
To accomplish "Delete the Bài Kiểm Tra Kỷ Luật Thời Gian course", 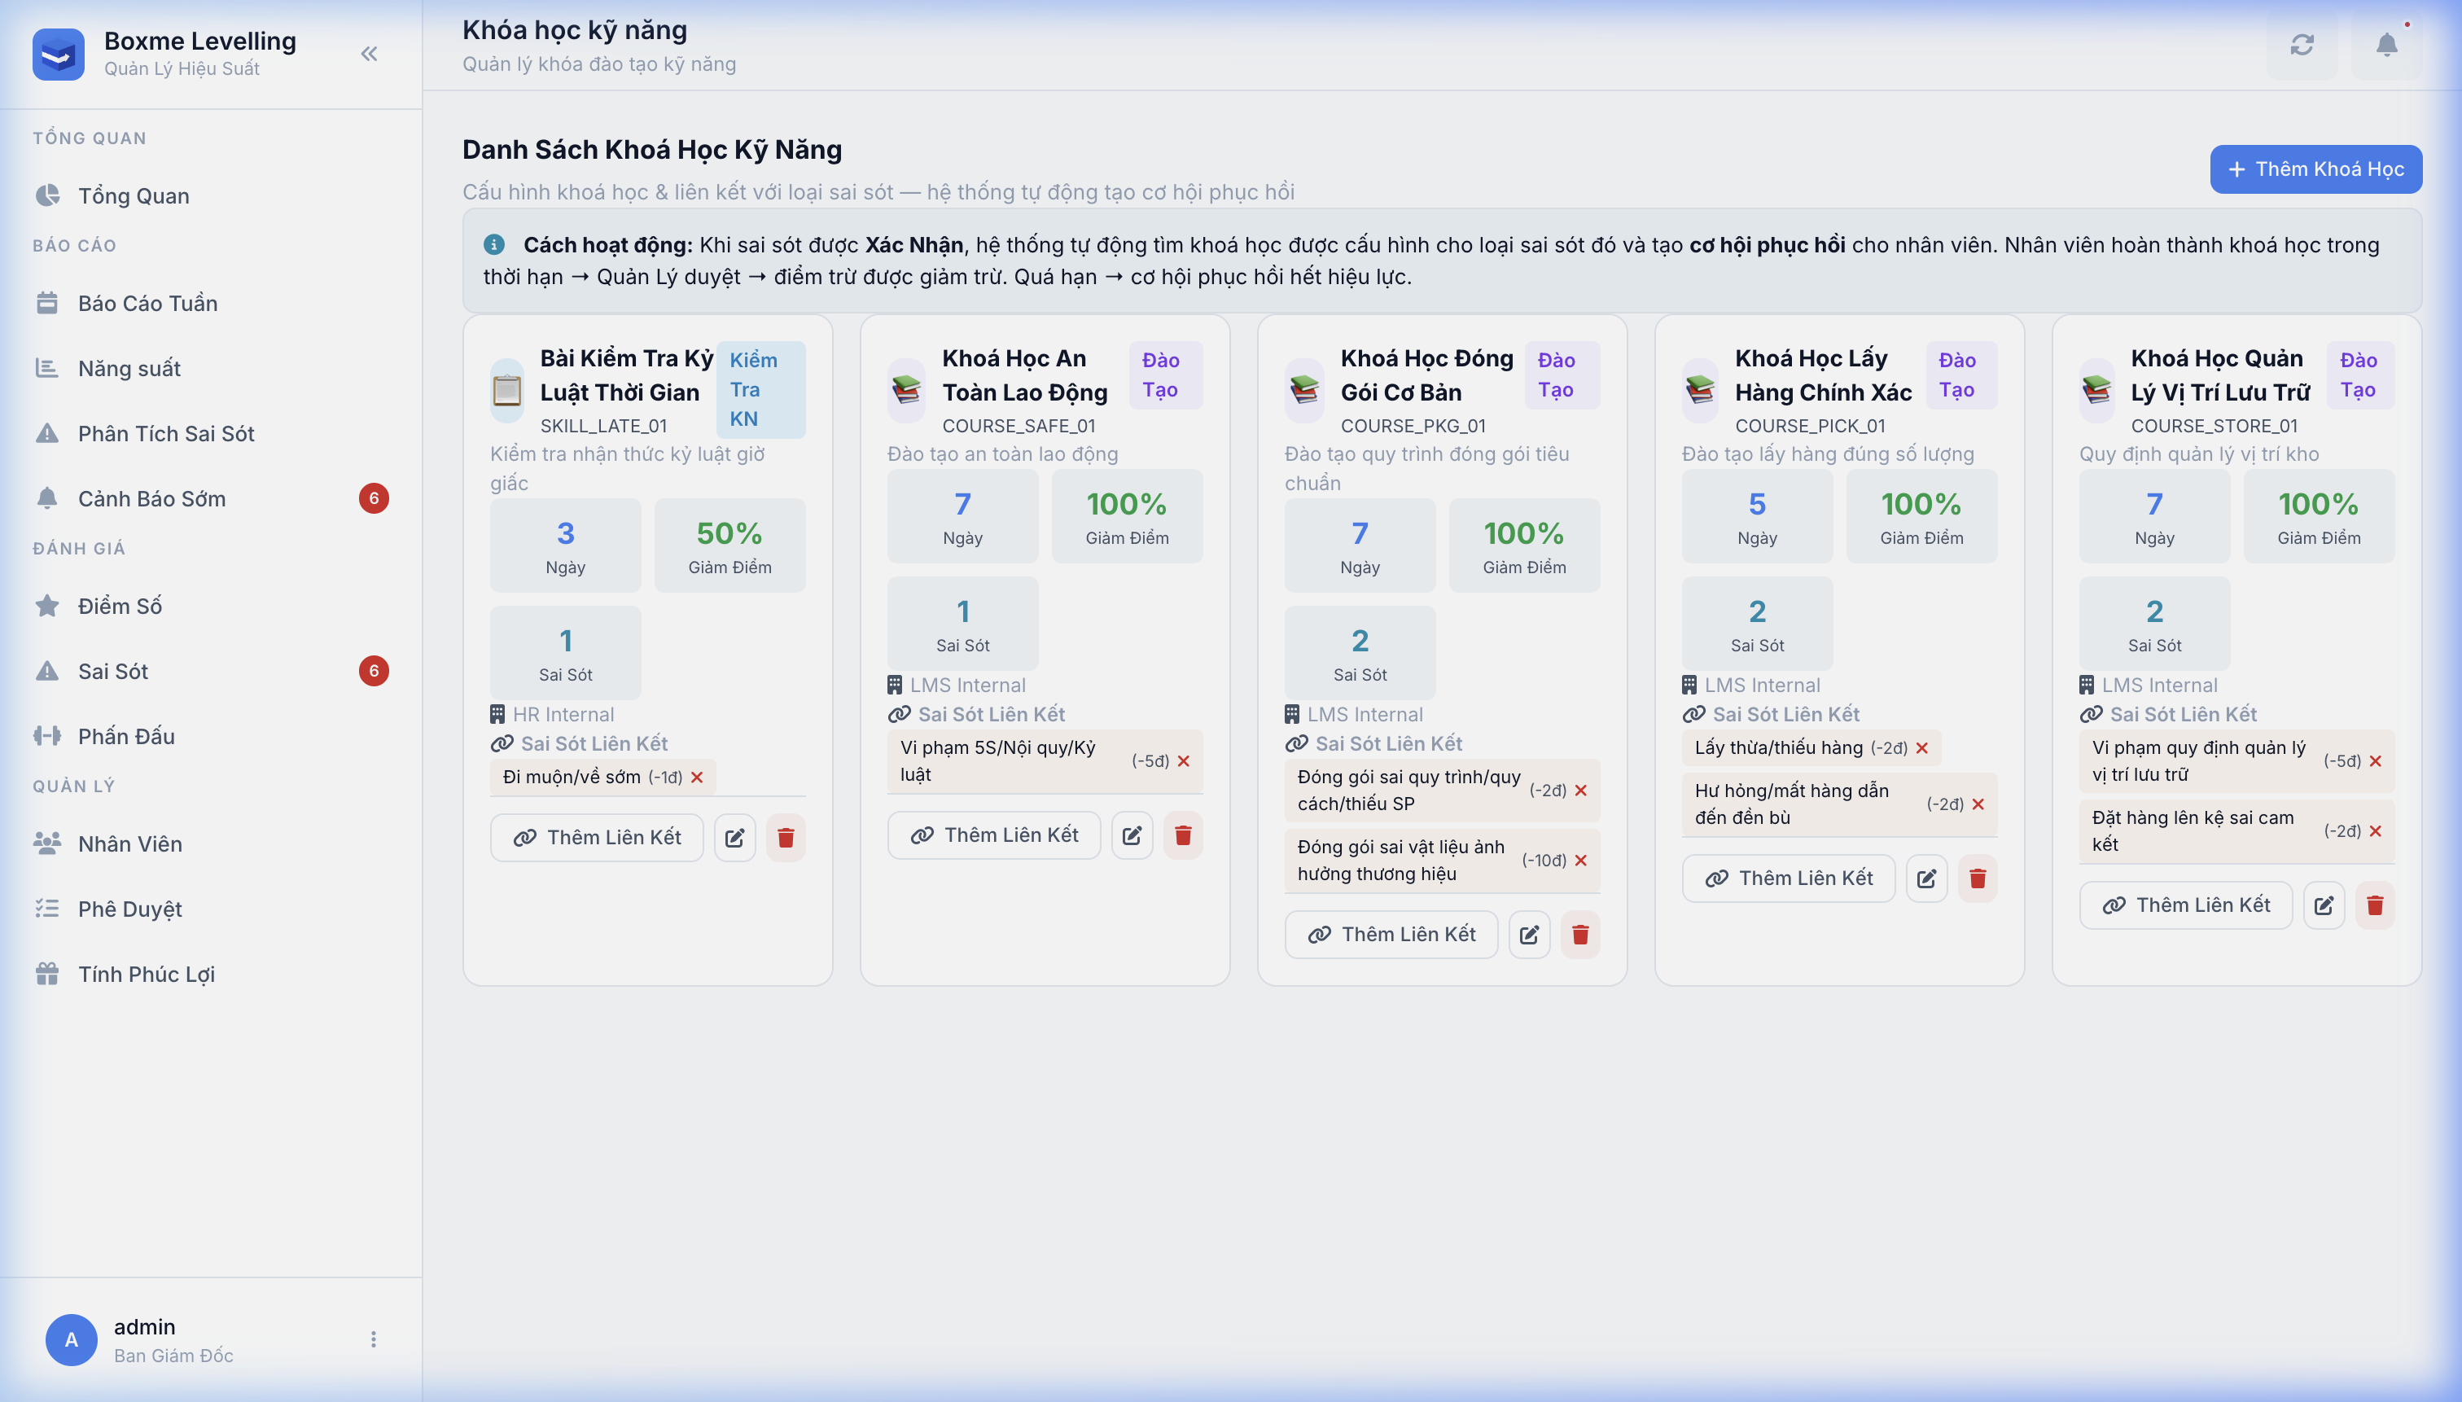I will pyautogui.click(x=786, y=838).
